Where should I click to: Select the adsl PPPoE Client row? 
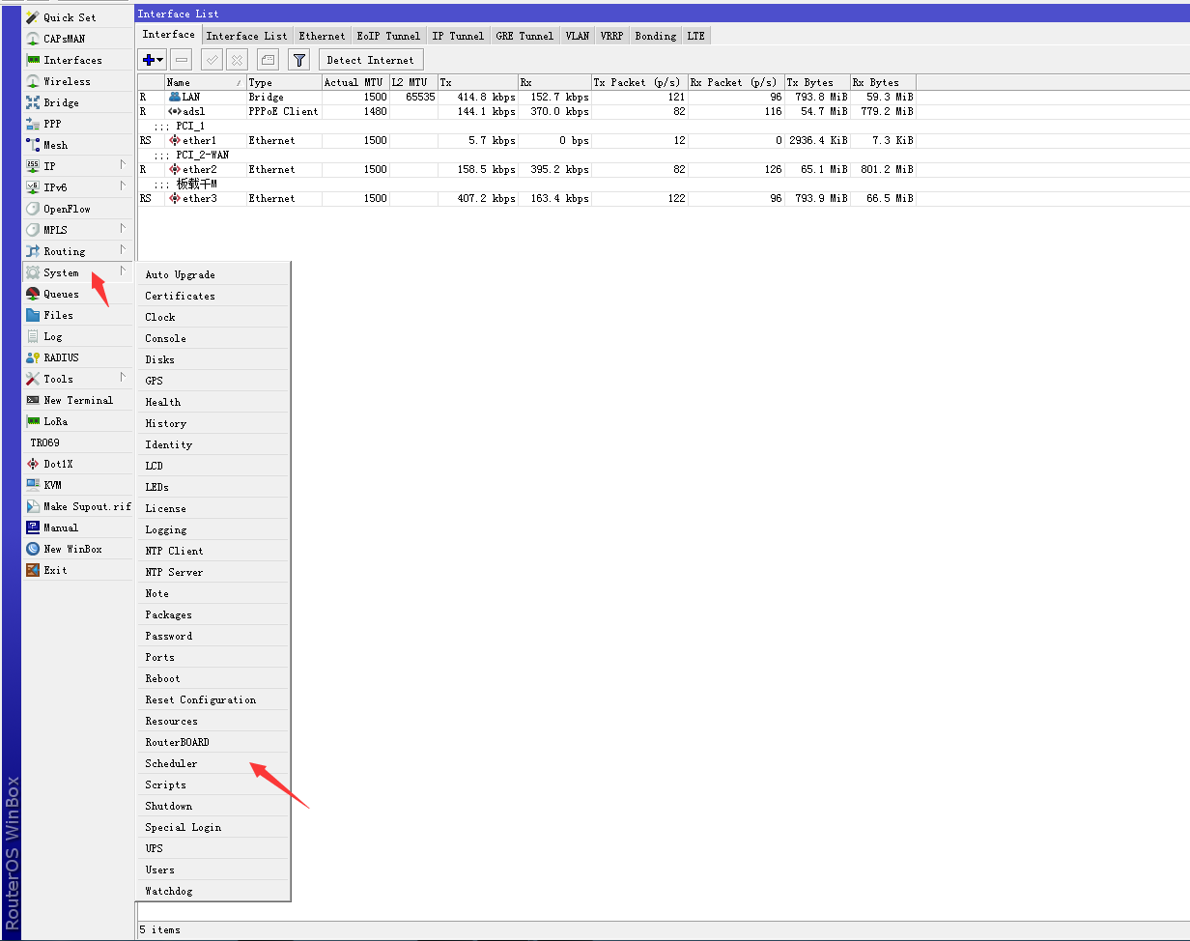[526, 111]
